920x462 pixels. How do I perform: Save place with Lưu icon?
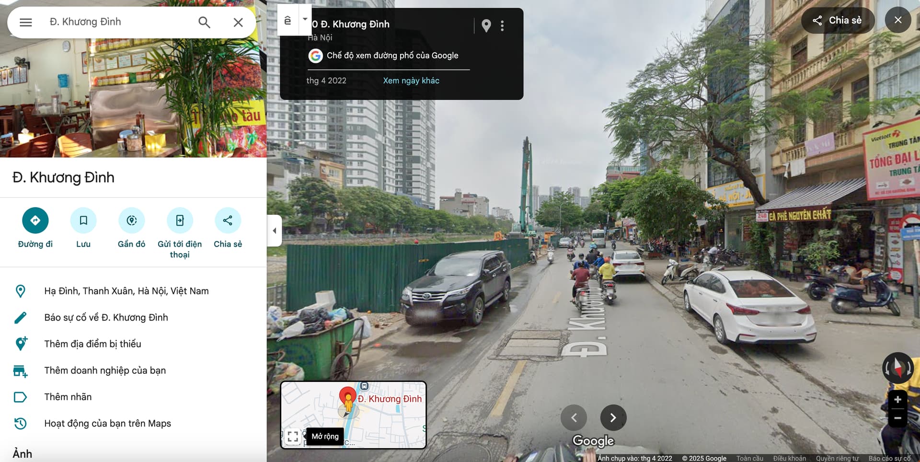click(83, 220)
